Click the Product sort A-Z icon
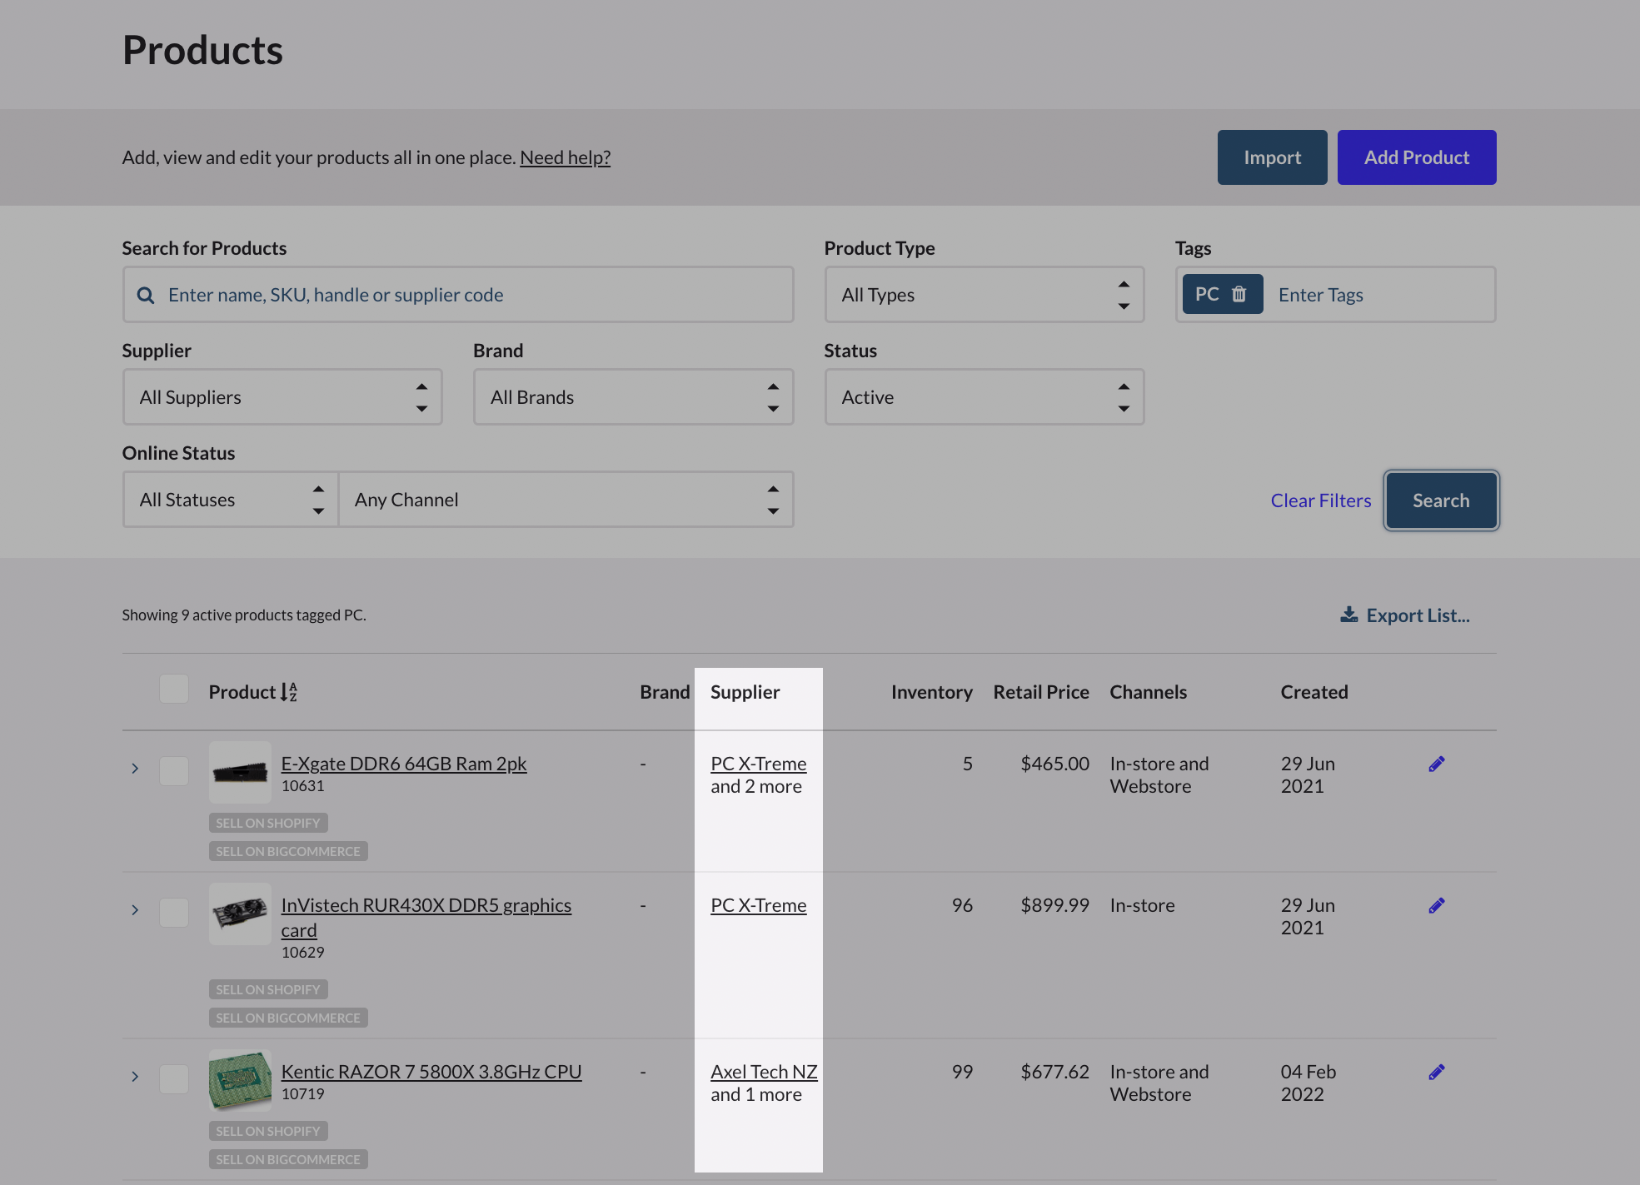This screenshot has height=1185, width=1640. click(289, 692)
